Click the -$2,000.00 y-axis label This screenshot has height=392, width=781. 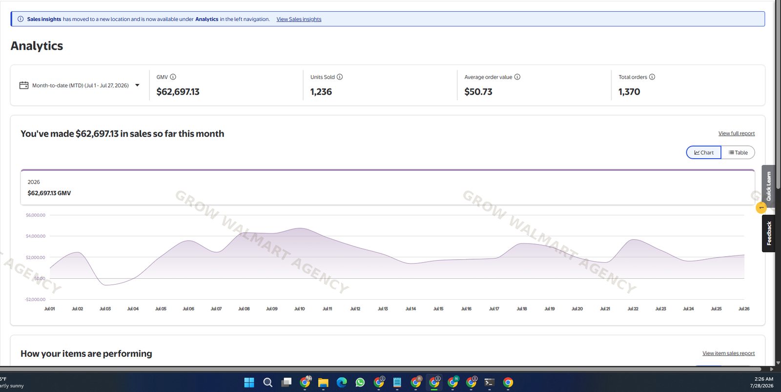coord(35,300)
